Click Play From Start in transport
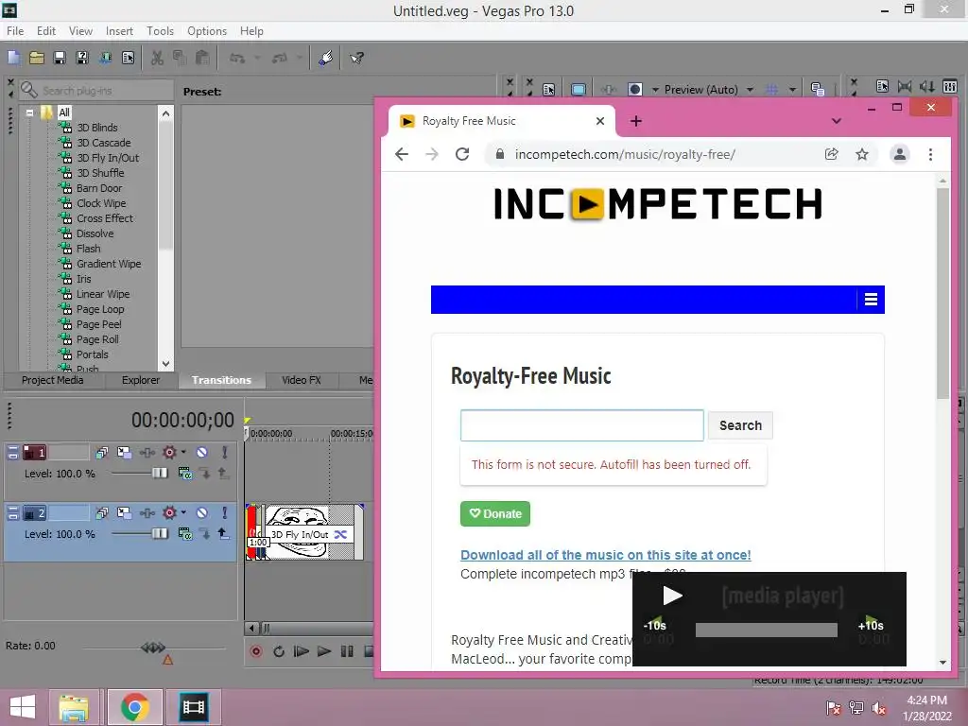 302,651
